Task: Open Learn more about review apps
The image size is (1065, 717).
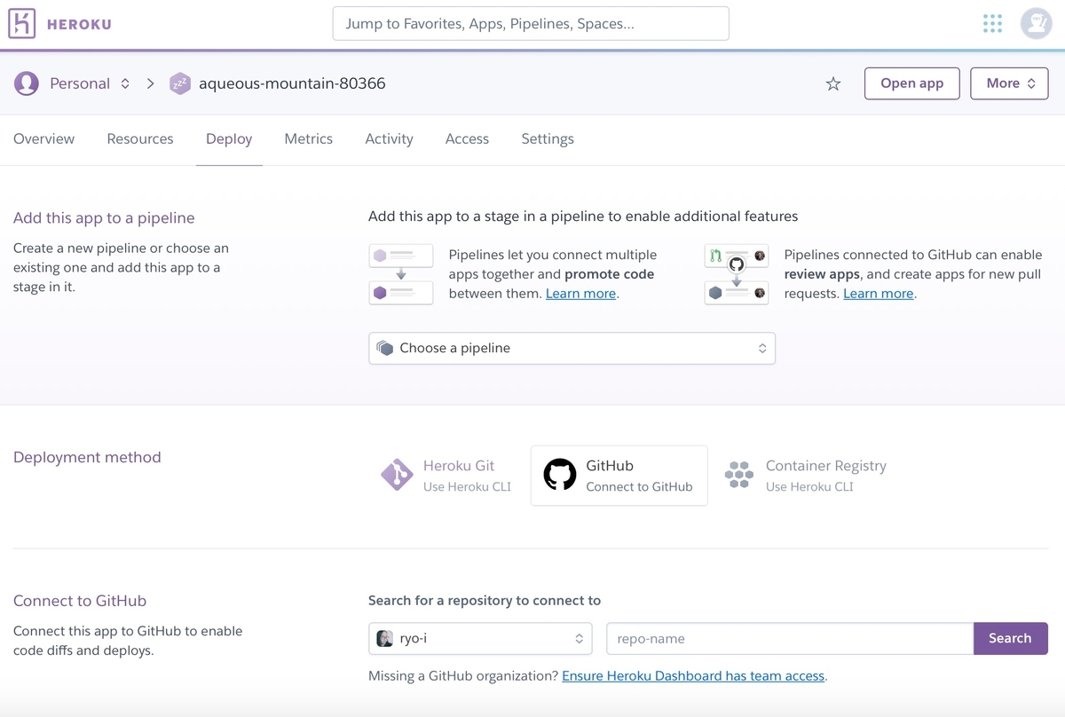Action: click(878, 294)
